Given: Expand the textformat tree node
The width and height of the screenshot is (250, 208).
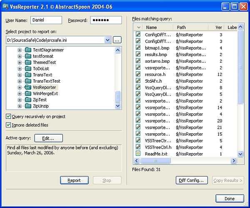Looking at the screenshot, I should point(20,56).
